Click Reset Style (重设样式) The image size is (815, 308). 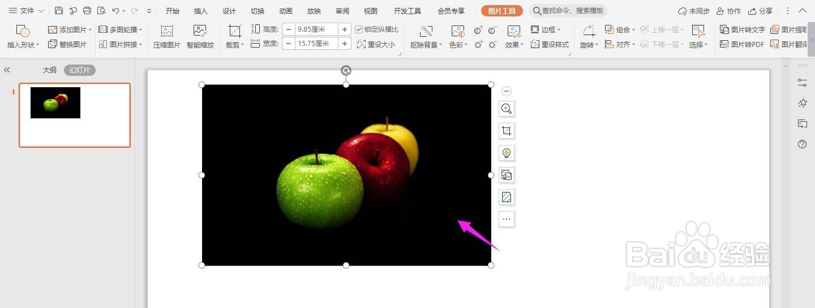(x=550, y=44)
